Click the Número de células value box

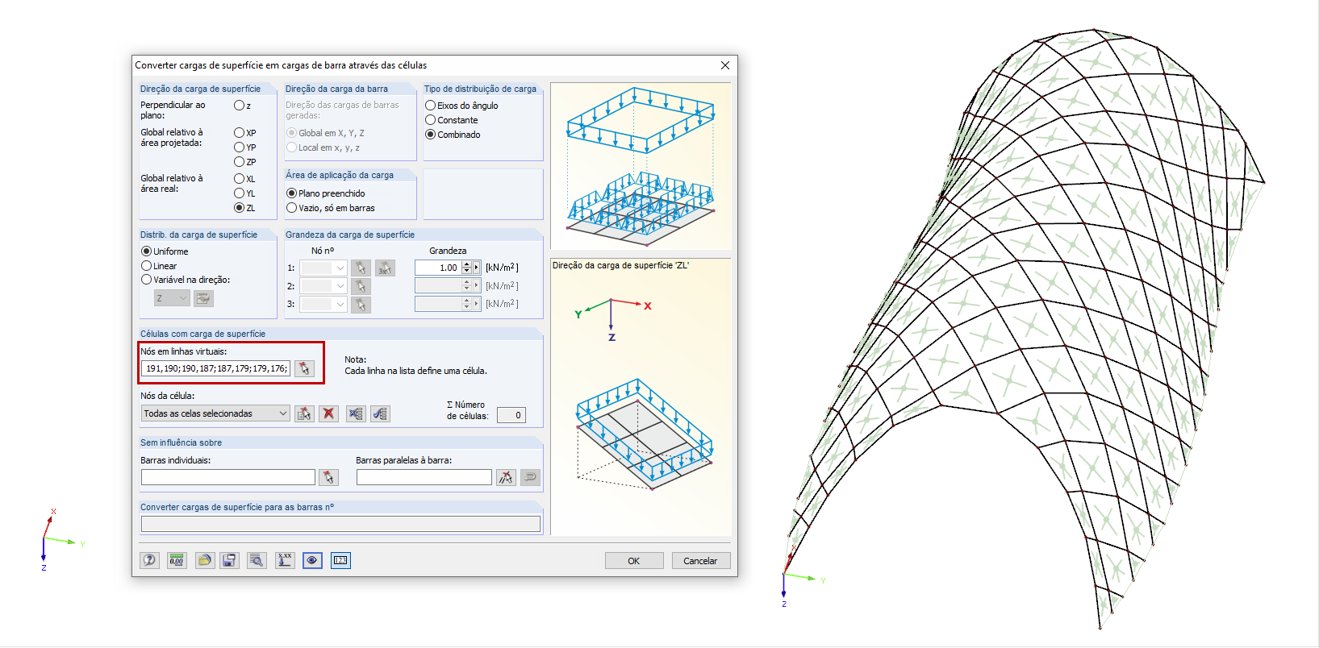511,415
